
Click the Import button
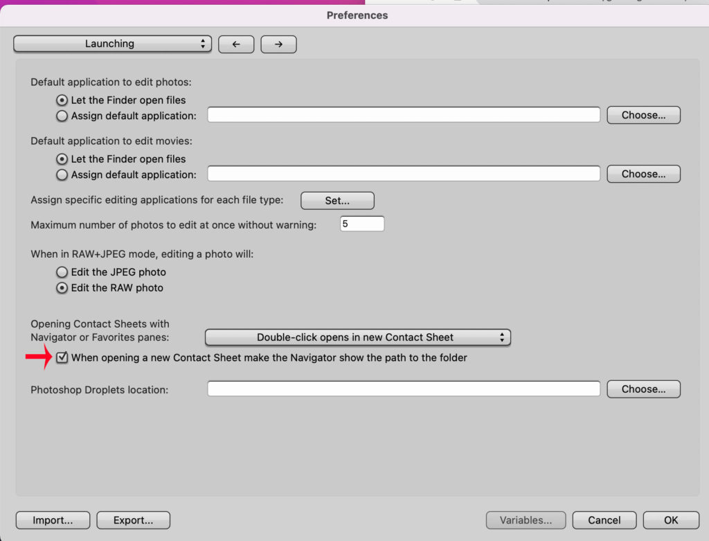click(x=53, y=520)
